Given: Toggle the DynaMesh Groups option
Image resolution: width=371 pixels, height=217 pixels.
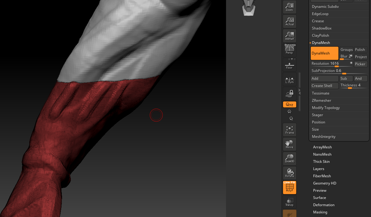Looking at the screenshot, I should 346,50.
